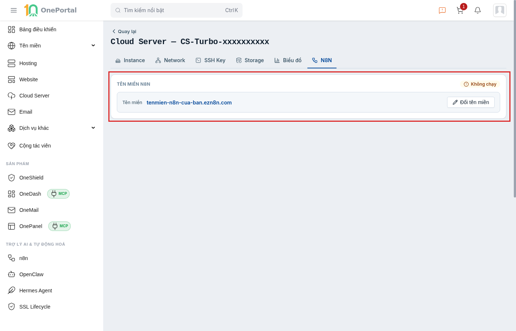
Task: Click the n8n workflow icon in sidebar
Action: (11, 258)
